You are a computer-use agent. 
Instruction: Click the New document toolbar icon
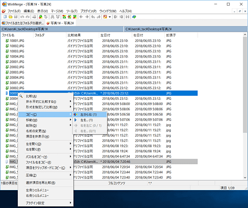[5, 17]
